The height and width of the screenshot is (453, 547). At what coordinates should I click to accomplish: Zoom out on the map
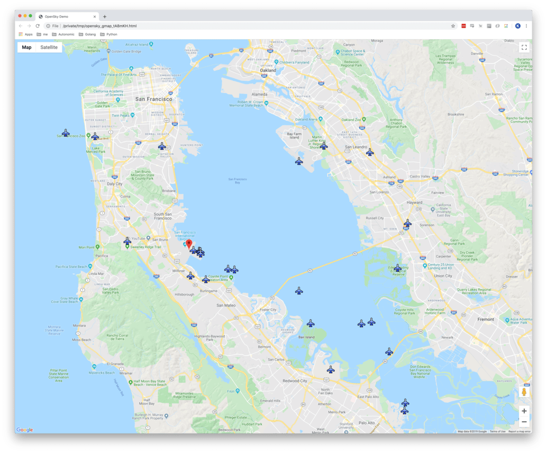[524, 422]
